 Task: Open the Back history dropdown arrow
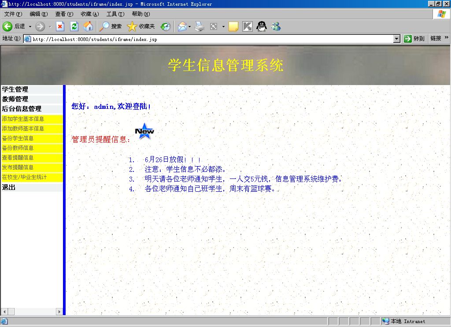[x=30, y=26]
